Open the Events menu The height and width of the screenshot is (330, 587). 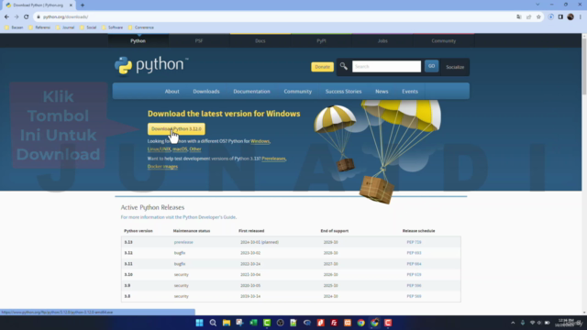410,92
